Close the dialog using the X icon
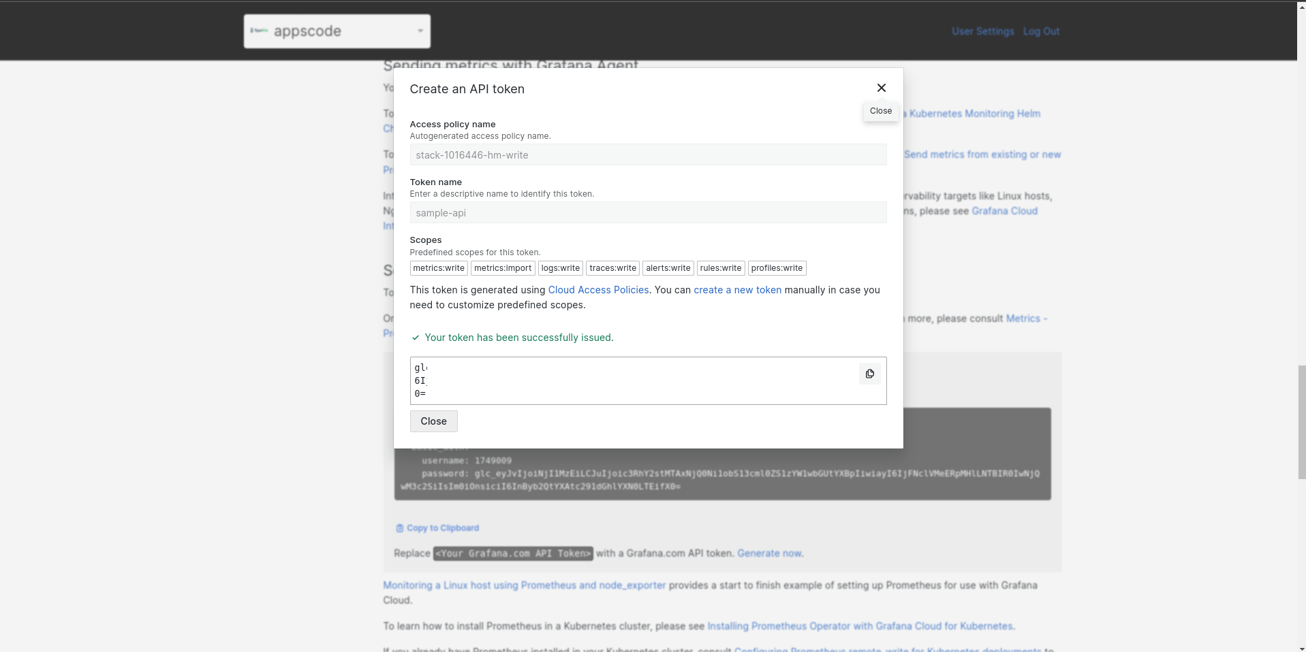Image resolution: width=1306 pixels, height=652 pixels. click(881, 88)
